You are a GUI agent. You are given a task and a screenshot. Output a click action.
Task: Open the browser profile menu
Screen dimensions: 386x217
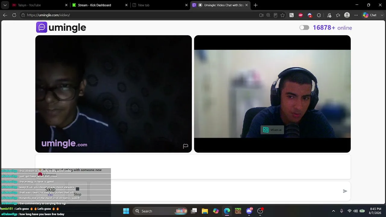pos(347,15)
